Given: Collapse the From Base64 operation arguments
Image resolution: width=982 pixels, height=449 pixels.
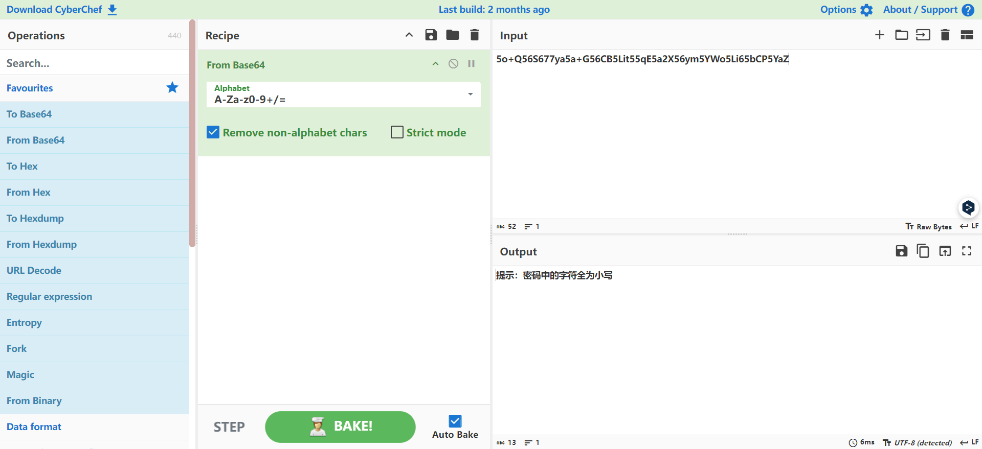Looking at the screenshot, I should coord(435,64).
